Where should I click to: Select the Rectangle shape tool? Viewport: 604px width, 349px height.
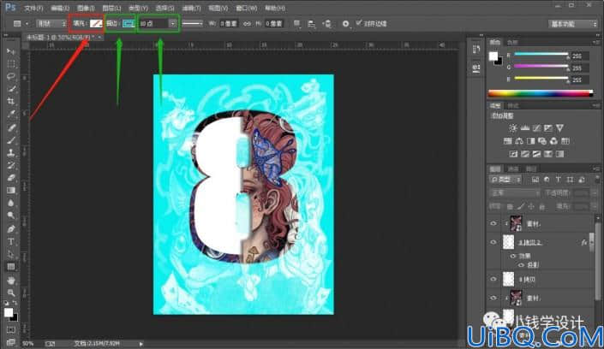[11, 267]
